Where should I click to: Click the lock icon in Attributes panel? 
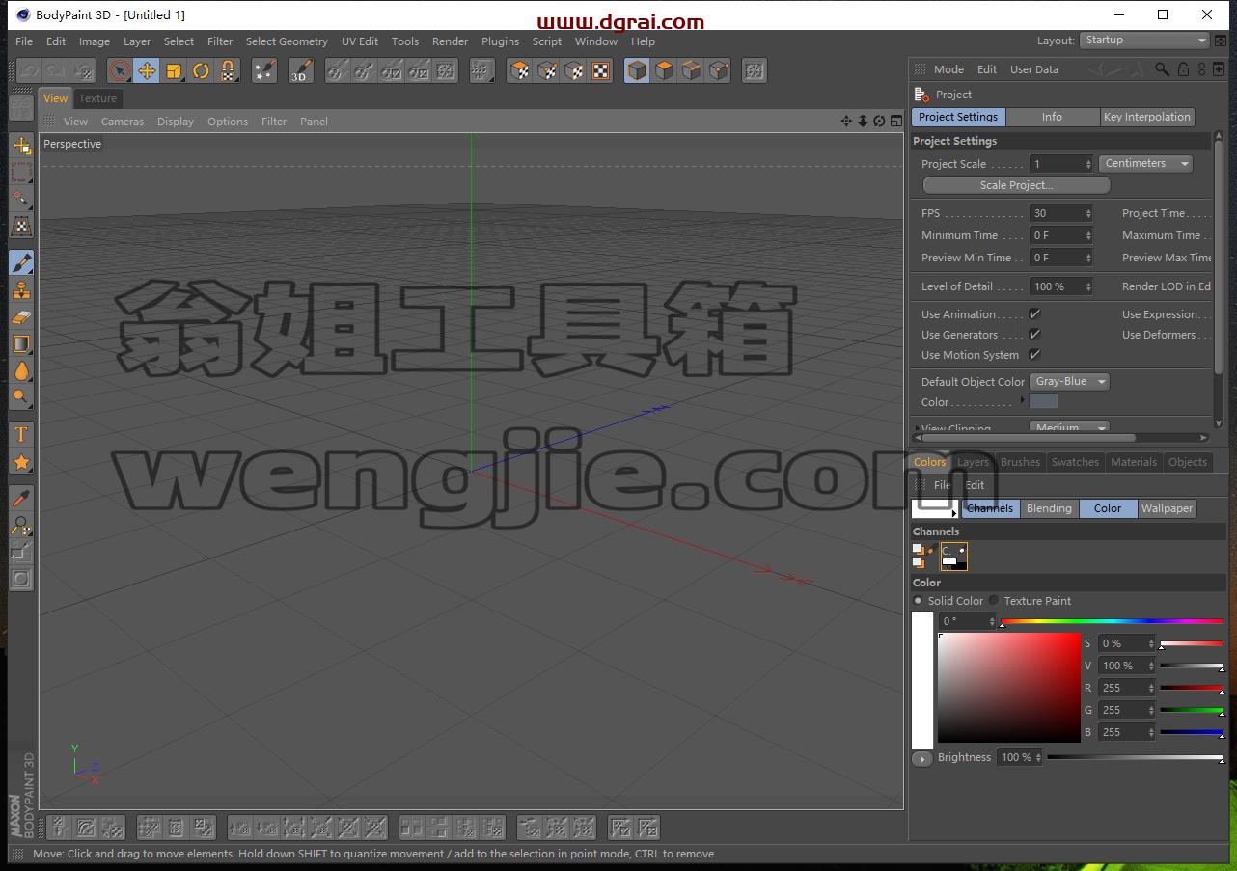(x=1182, y=69)
